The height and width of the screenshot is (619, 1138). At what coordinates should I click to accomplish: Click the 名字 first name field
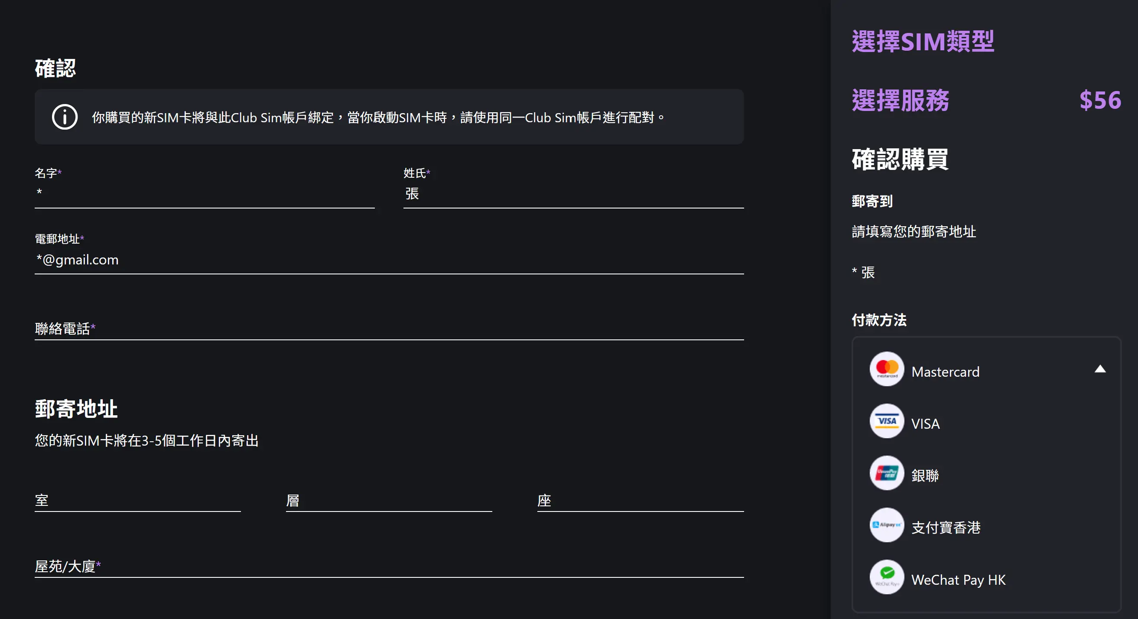click(203, 193)
